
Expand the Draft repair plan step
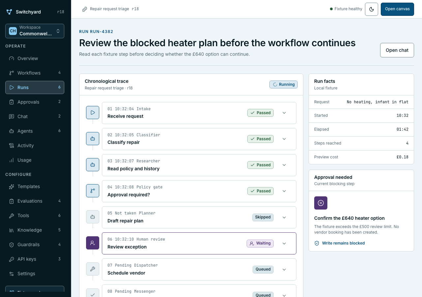(284, 217)
